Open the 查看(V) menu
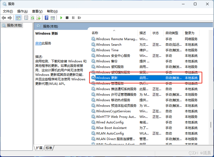Viewport: 214px width, 157px height. point(37,11)
